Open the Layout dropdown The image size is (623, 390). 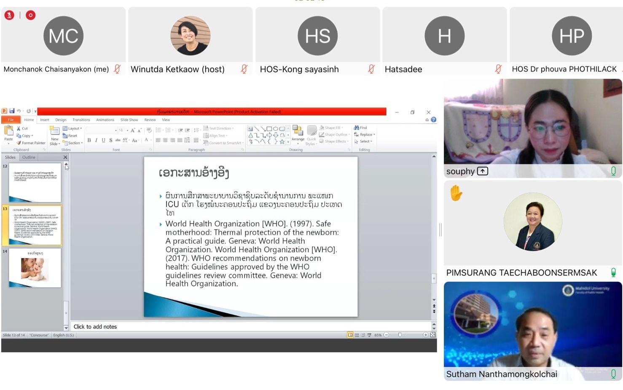(72, 128)
